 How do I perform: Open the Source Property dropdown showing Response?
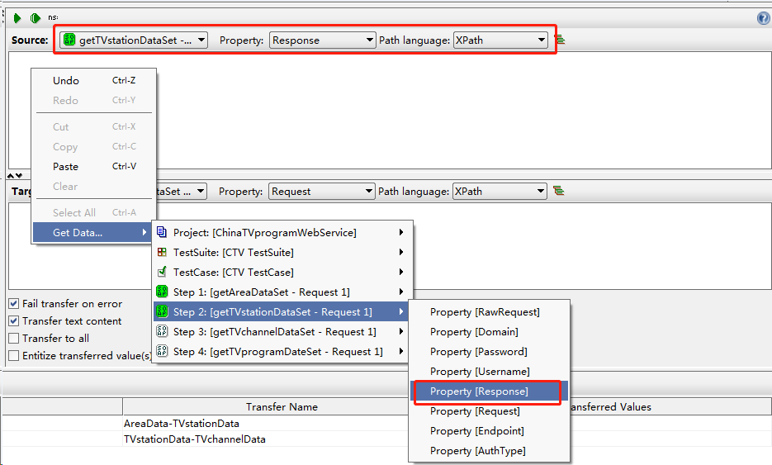[323, 40]
